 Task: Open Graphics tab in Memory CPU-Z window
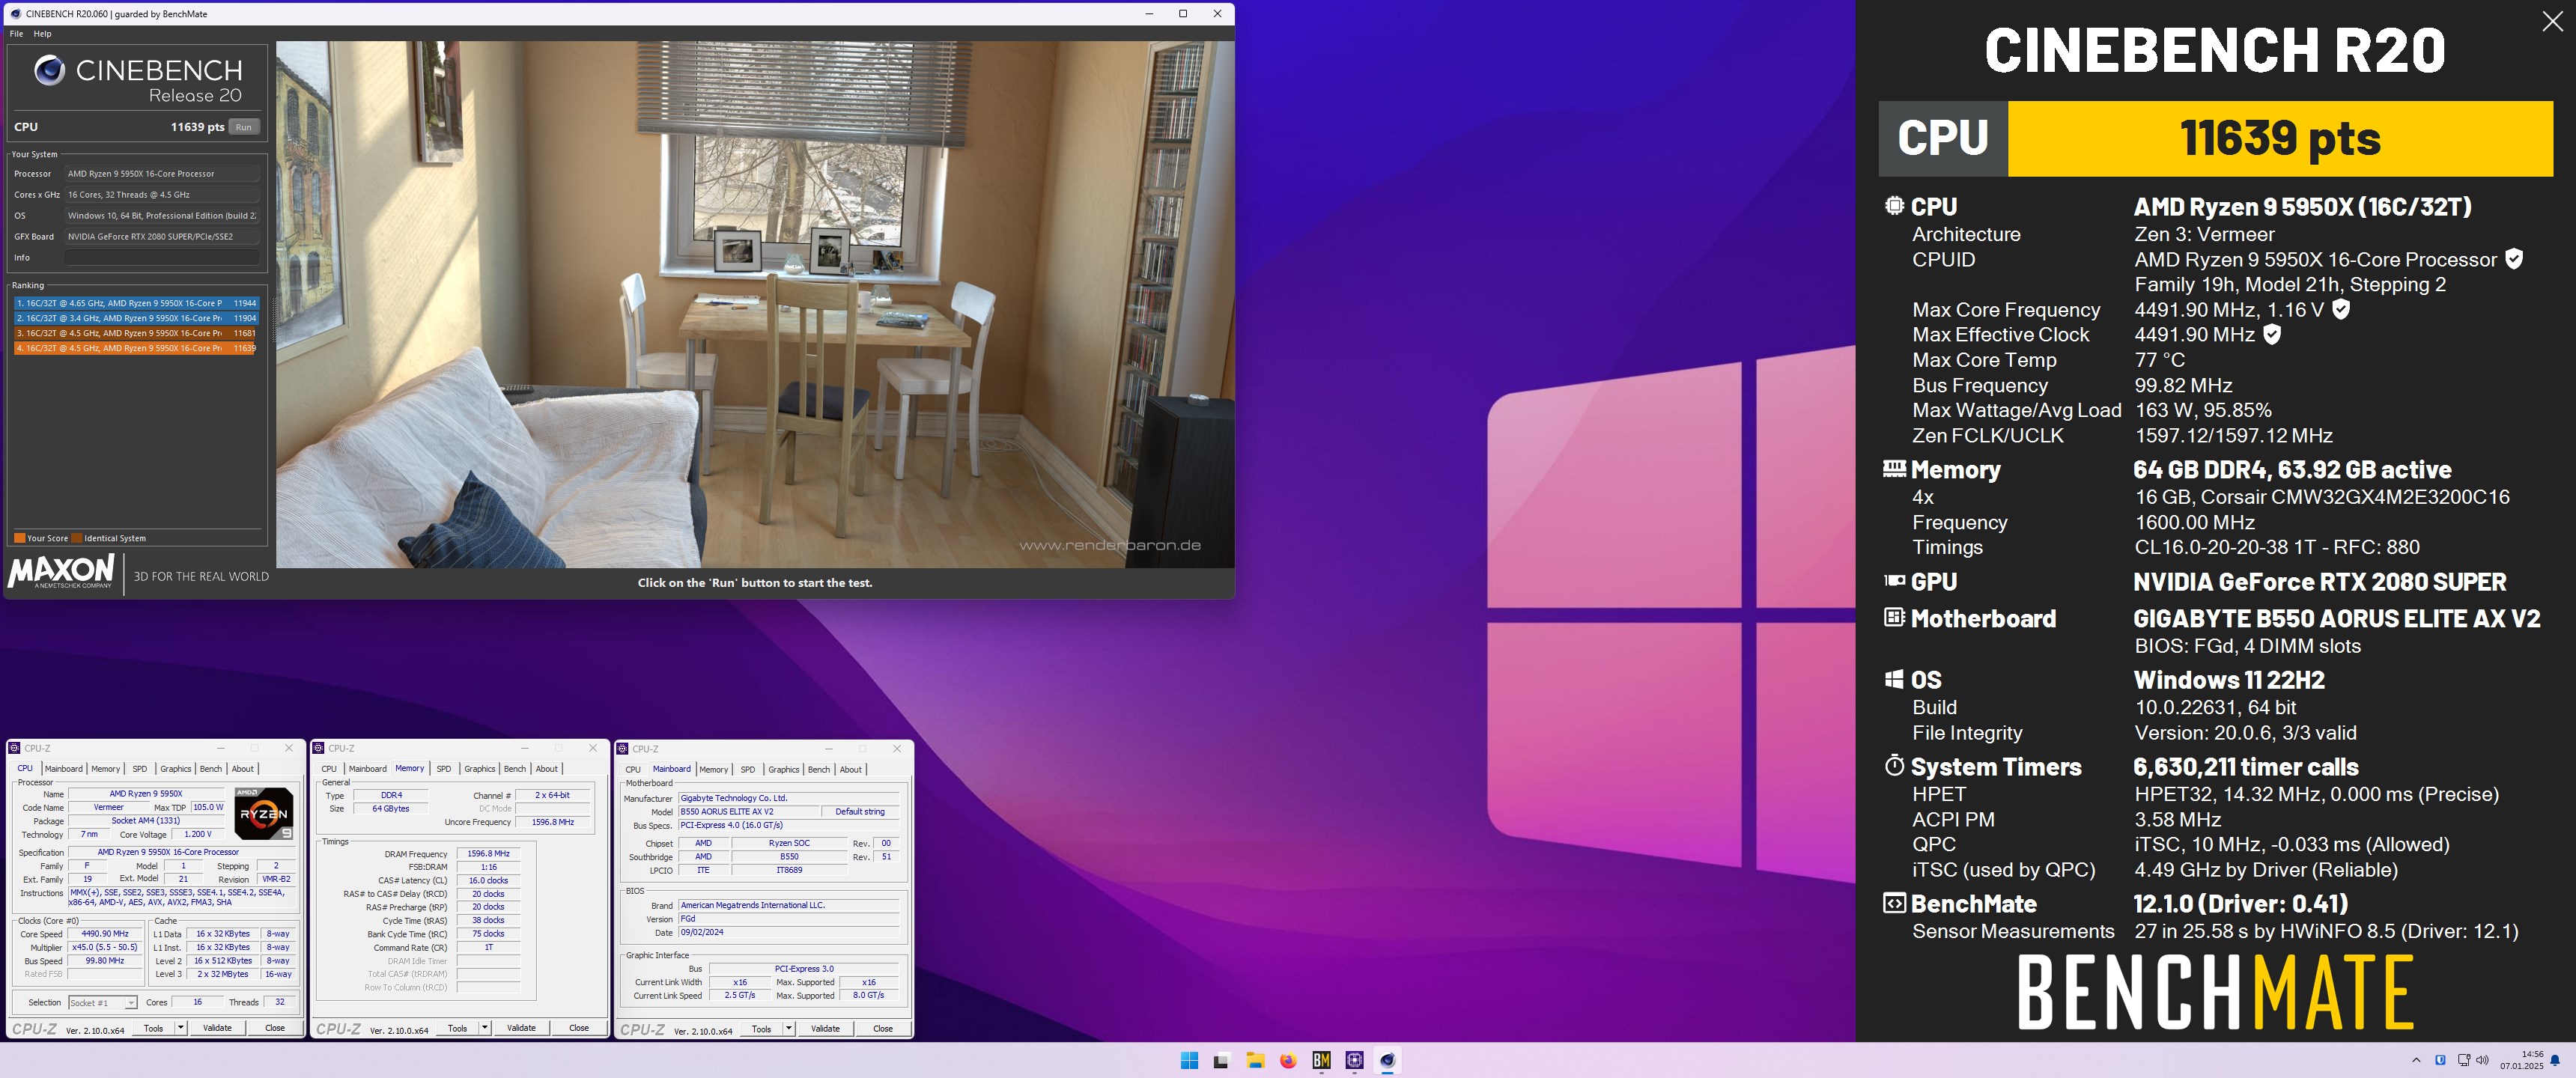pyautogui.click(x=479, y=769)
